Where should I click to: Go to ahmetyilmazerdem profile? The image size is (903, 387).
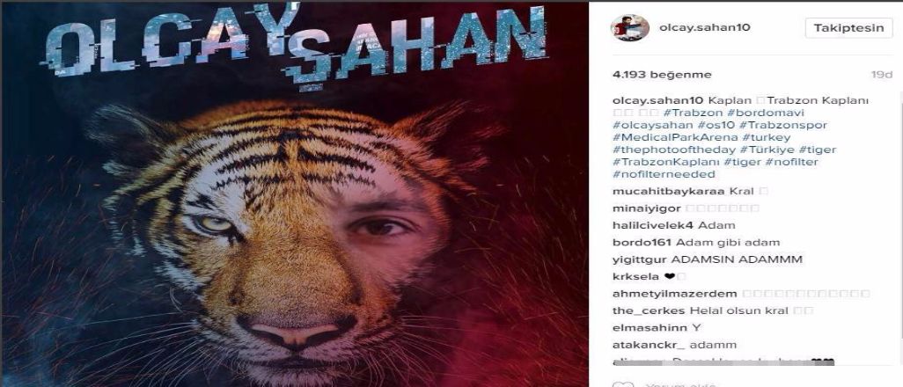(x=666, y=294)
